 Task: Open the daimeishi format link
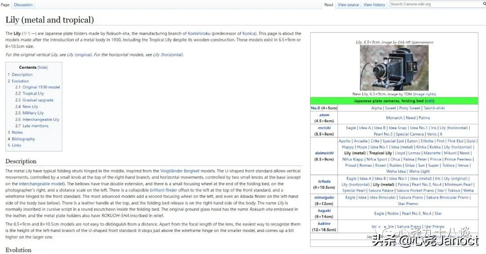click(x=324, y=153)
